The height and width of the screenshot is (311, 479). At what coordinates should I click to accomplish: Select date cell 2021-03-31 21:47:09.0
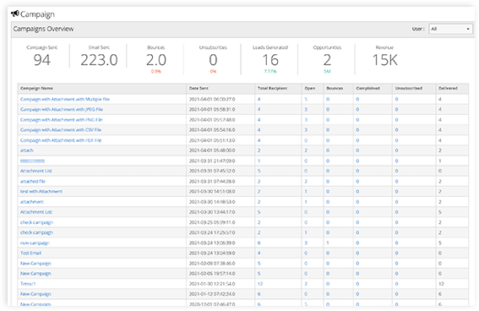[212, 161]
